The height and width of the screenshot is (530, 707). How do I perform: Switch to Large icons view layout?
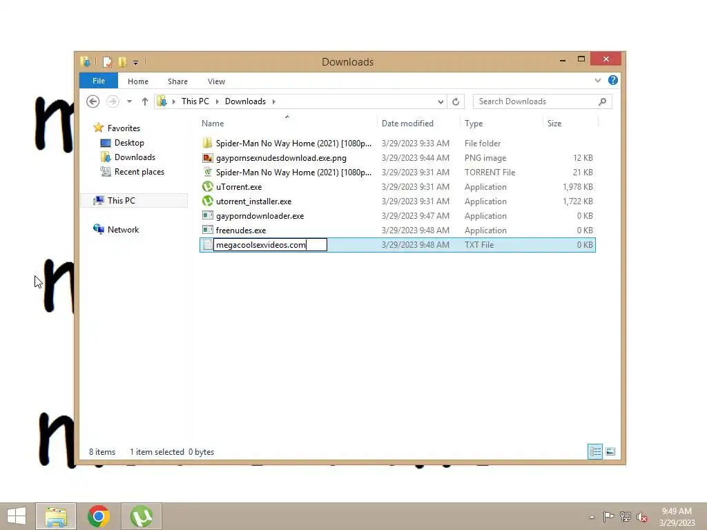[610, 451]
